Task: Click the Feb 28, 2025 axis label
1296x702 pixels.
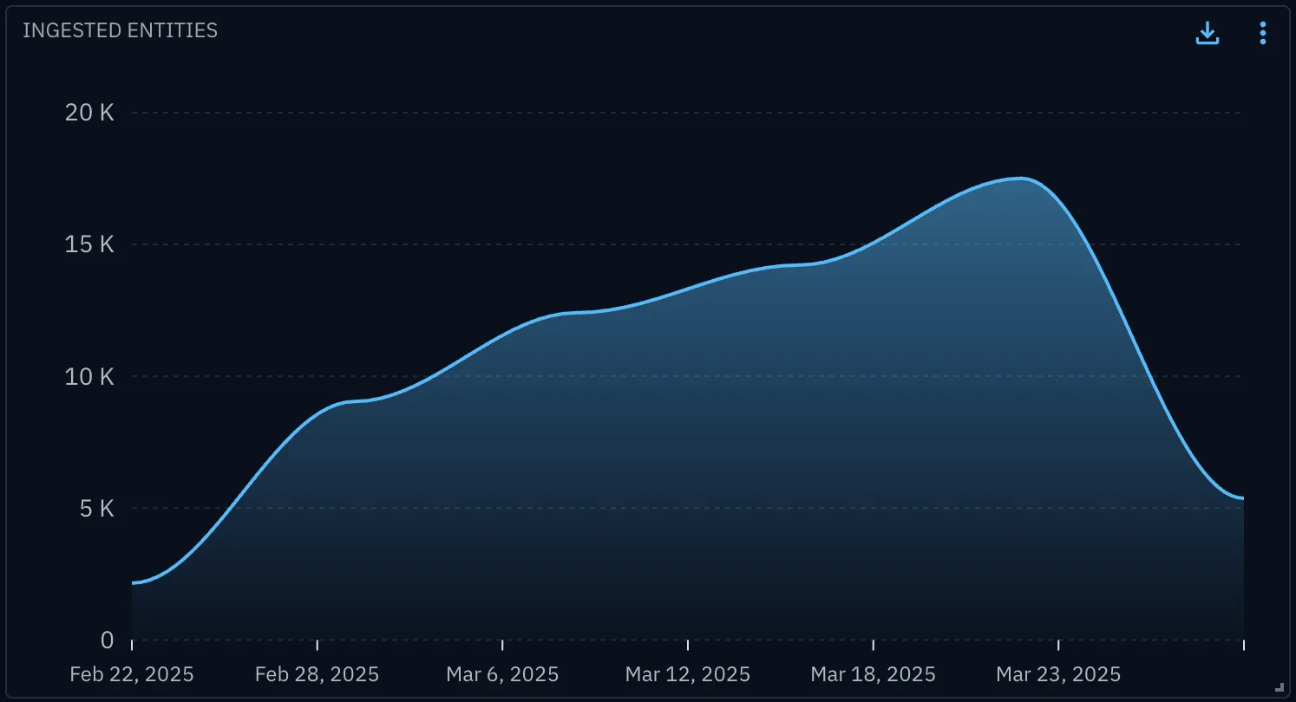Action: [x=317, y=673]
